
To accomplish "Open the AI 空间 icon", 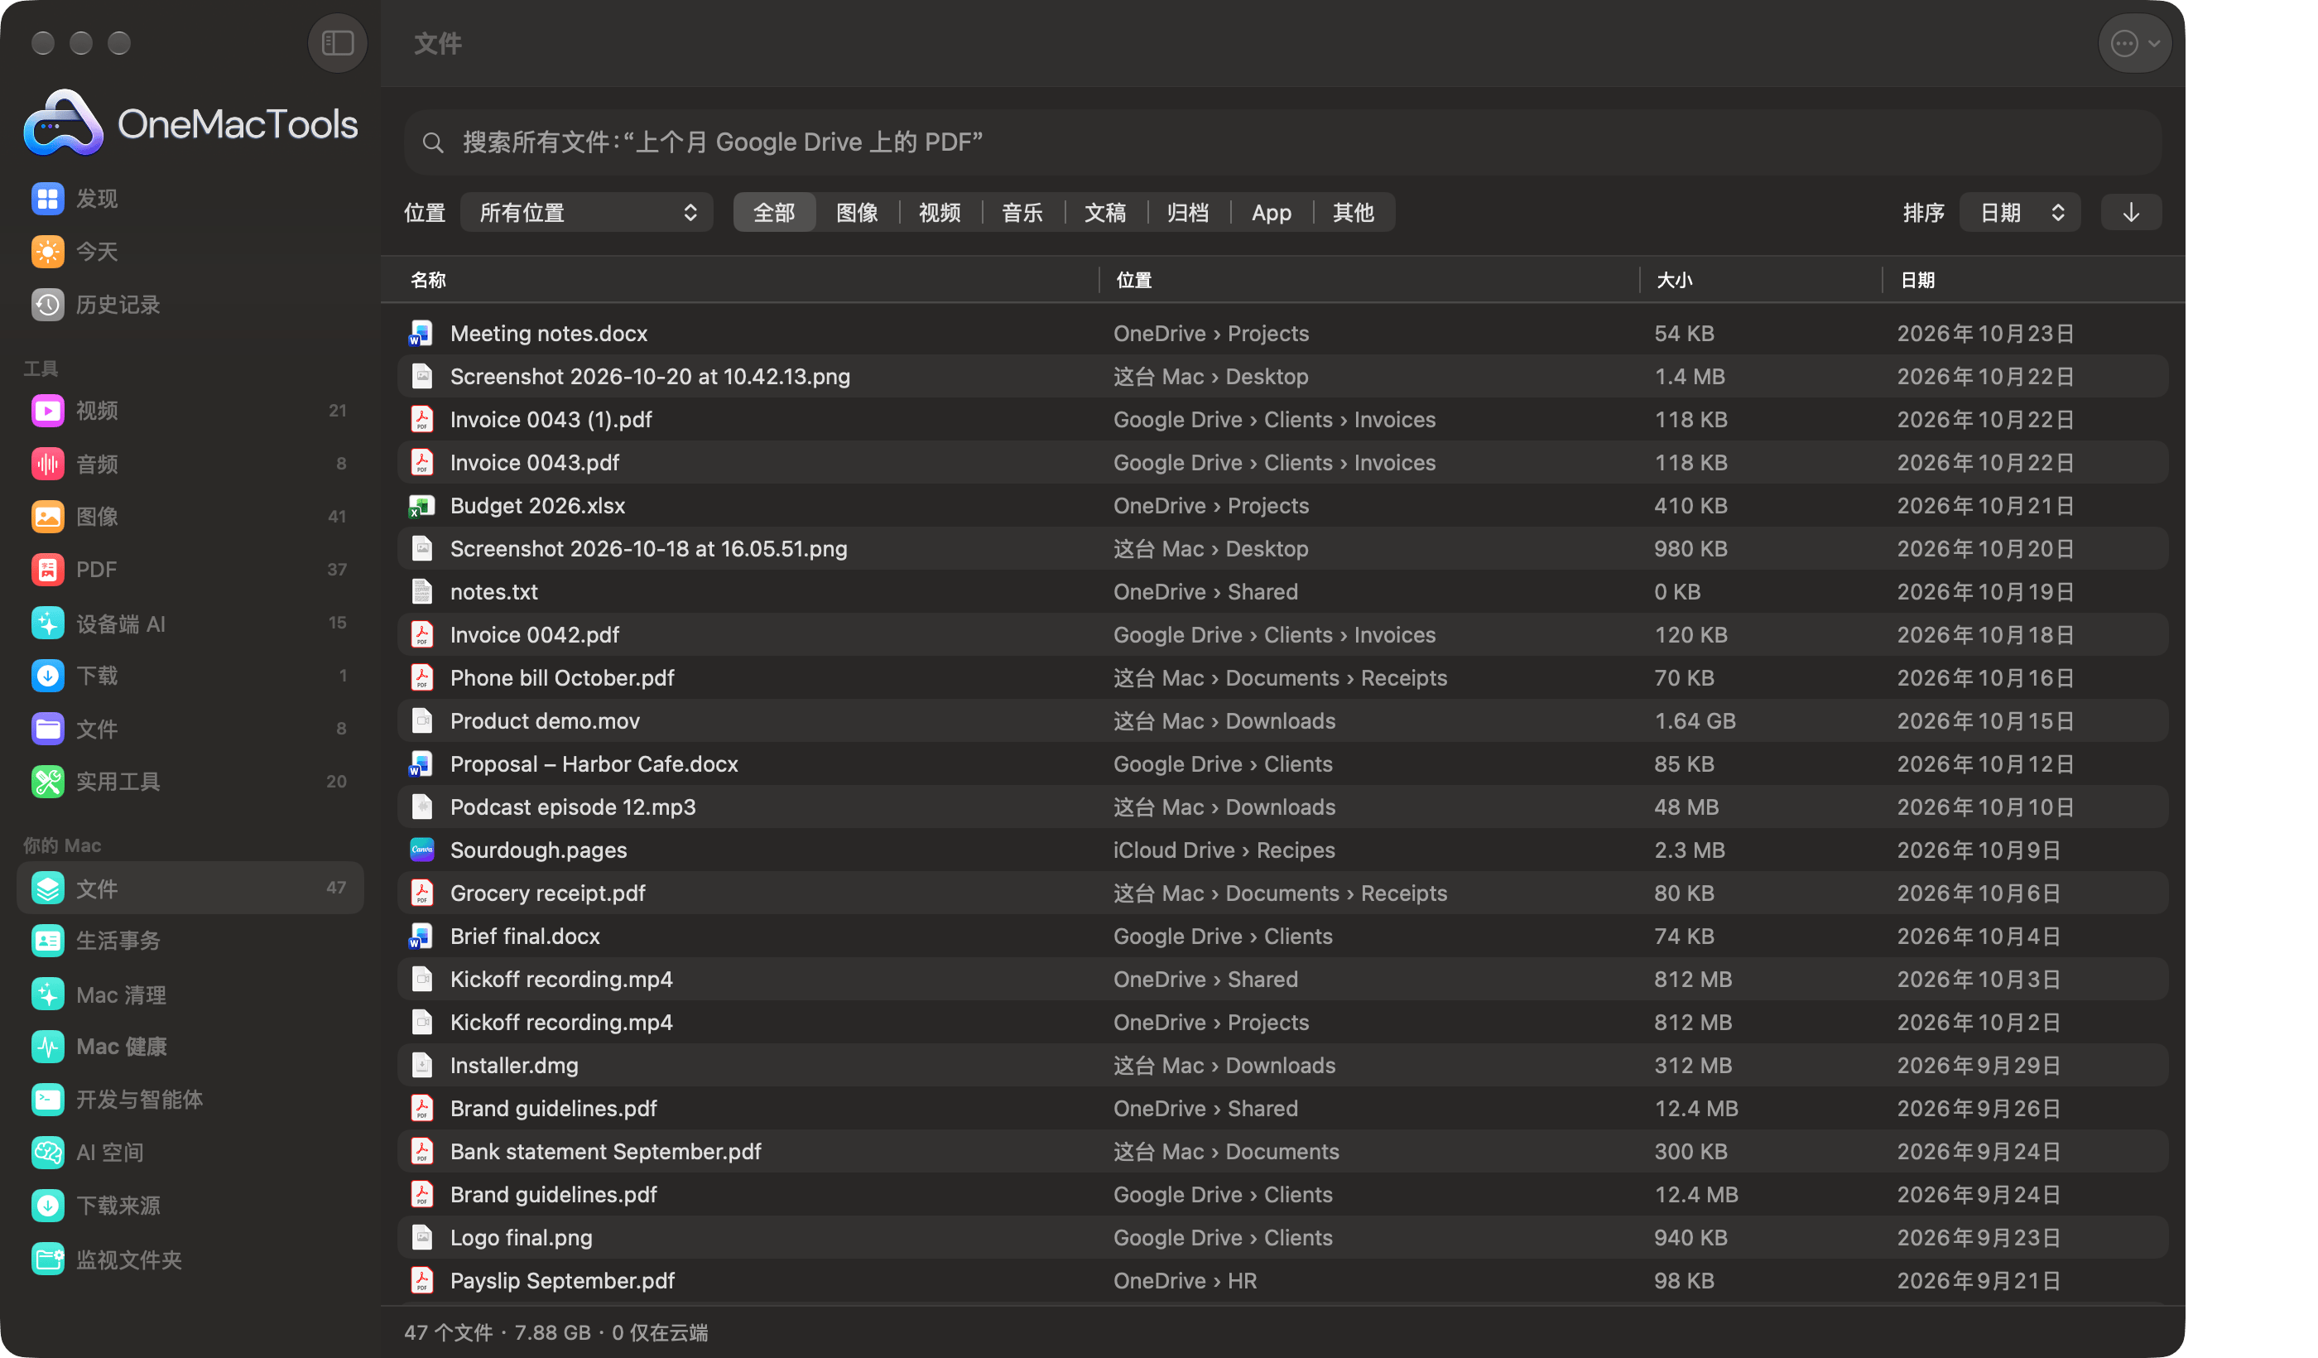I will (48, 1152).
